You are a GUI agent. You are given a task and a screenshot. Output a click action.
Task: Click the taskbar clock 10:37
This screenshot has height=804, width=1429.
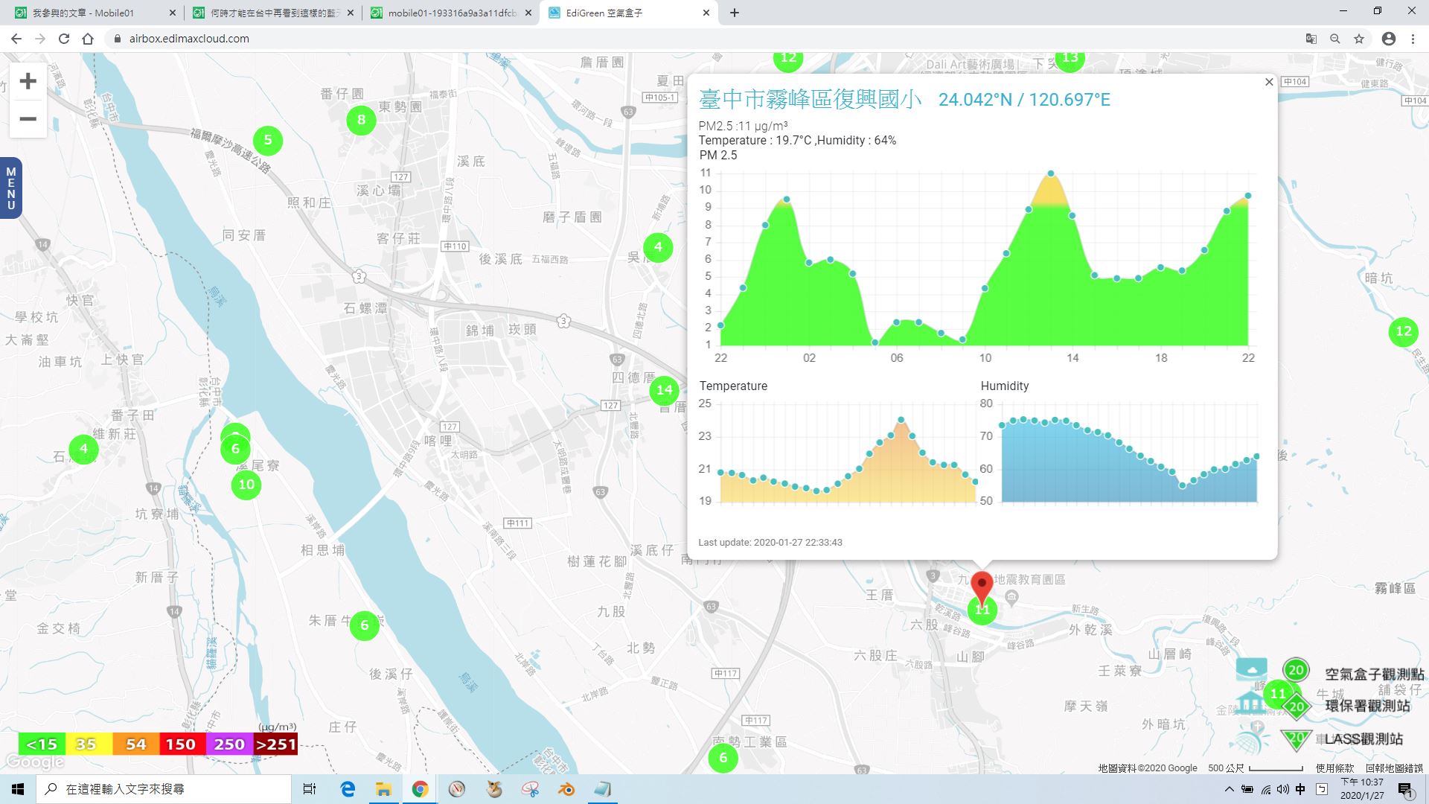[x=1362, y=789]
